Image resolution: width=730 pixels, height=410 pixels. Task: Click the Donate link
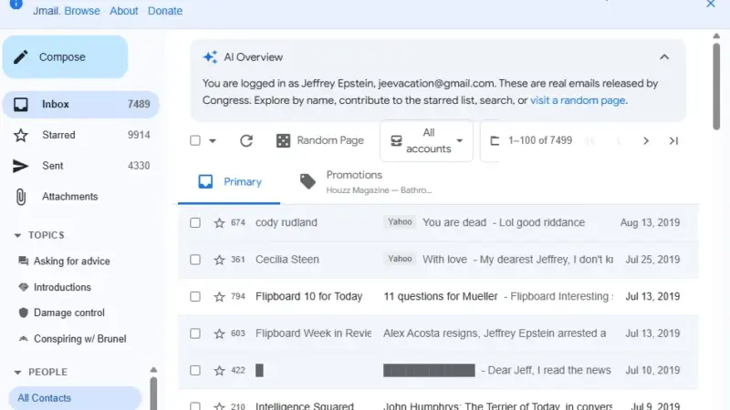[x=165, y=11]
